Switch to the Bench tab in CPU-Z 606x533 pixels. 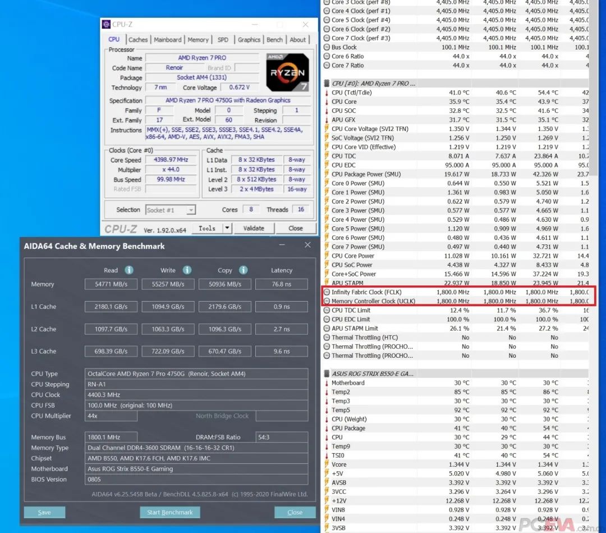tap(274, 40)
